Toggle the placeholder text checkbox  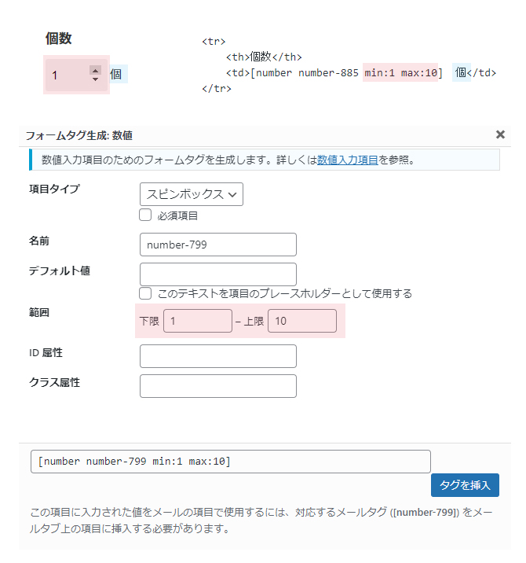[145, 293]
